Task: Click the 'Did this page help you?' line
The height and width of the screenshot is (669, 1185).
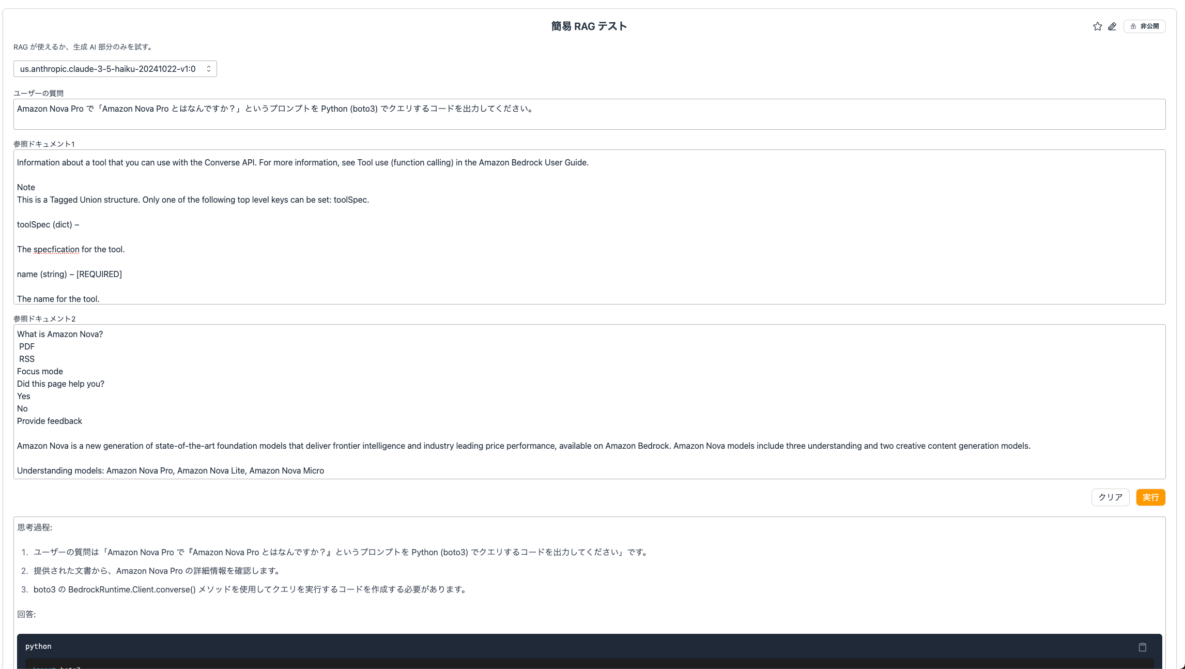Action: pyautogui.click(x=60, y=384)
